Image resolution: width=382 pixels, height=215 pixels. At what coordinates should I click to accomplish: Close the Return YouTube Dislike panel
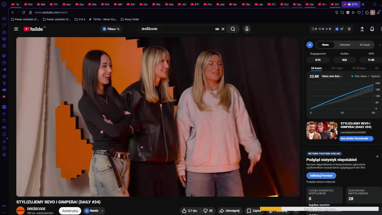(377, 156)
